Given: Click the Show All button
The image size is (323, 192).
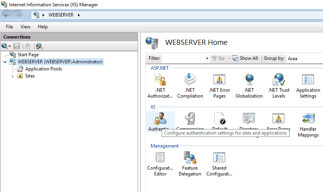Looking at the screenshot, I should click(x=245, y=58).
